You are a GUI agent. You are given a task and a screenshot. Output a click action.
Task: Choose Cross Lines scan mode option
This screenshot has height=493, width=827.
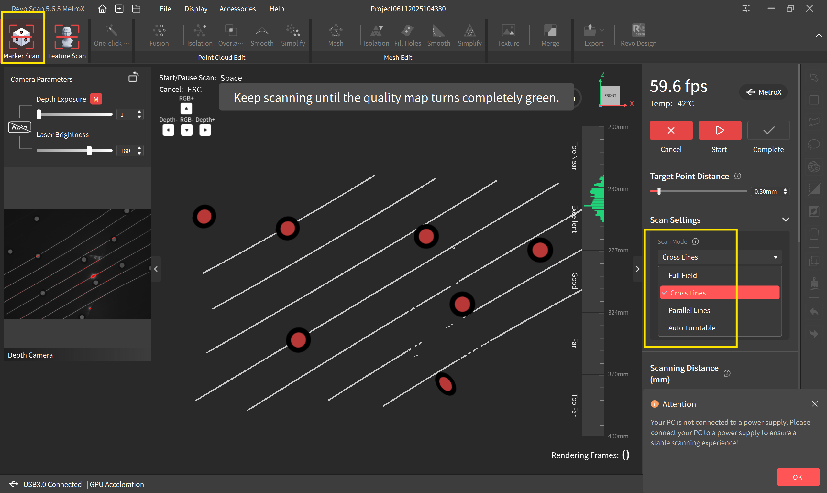pyautogui.click(x=720, y=293)
